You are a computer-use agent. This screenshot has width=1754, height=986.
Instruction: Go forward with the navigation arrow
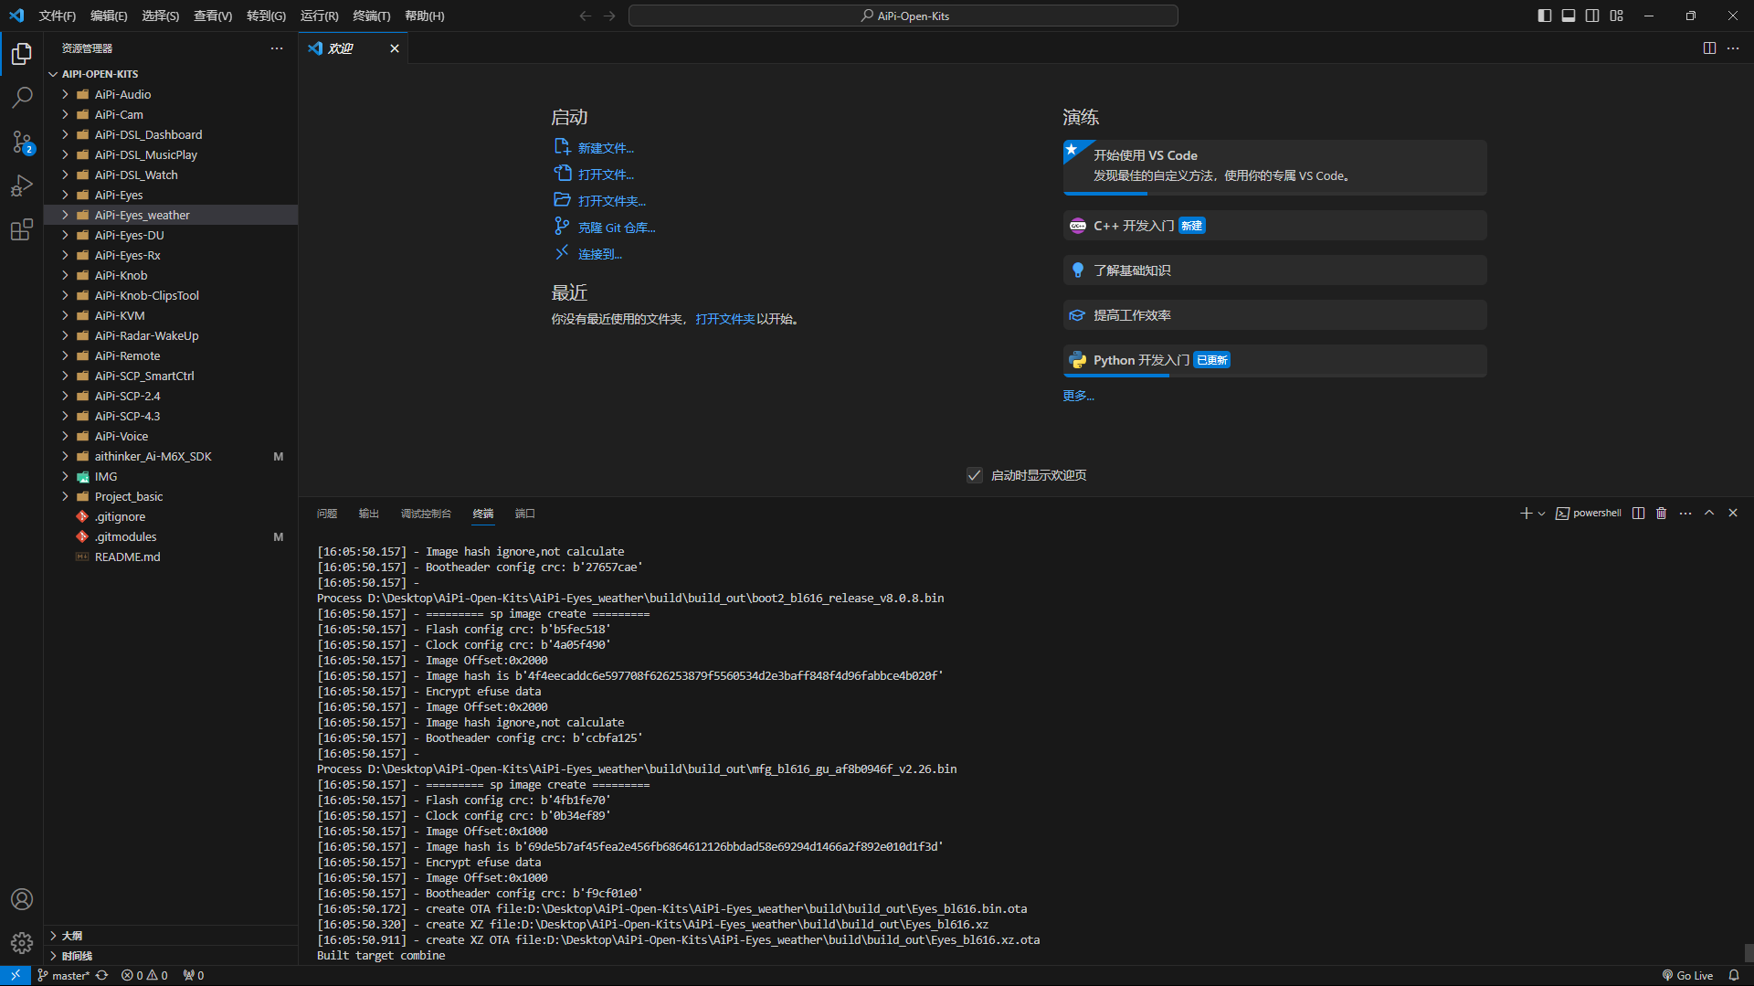[609, 16]
